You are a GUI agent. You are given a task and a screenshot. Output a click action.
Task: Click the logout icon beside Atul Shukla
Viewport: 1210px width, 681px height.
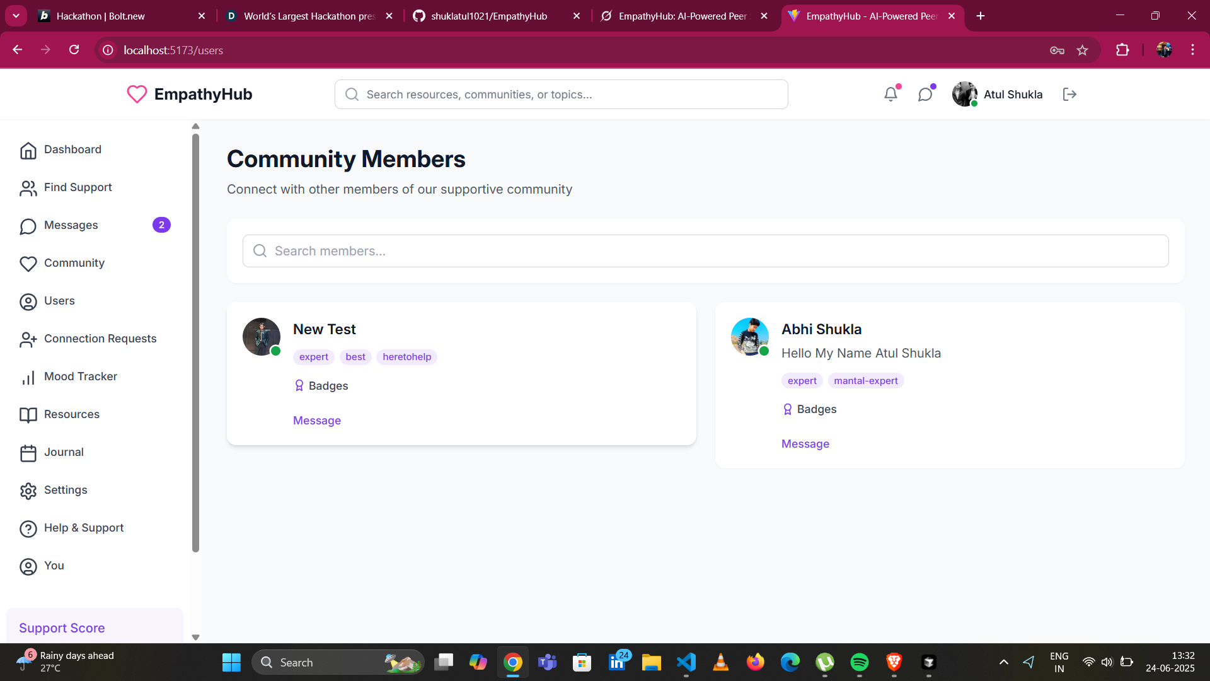pyautogui.click(x=1069, y=95)
